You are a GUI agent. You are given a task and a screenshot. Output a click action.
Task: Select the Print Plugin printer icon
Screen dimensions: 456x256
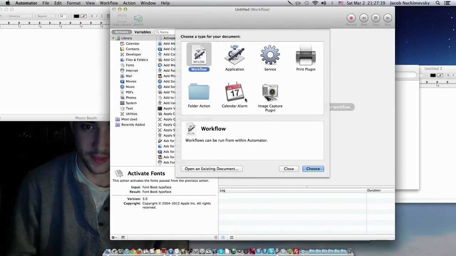pyautogui.click(x=306, y=55)
